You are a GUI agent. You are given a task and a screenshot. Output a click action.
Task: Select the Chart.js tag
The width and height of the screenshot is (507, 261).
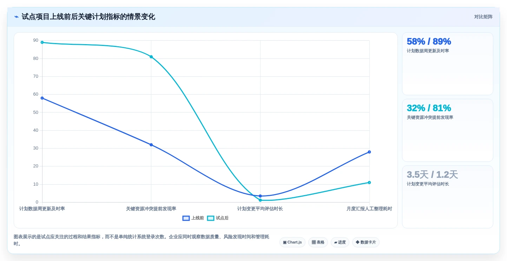(292, 242)
